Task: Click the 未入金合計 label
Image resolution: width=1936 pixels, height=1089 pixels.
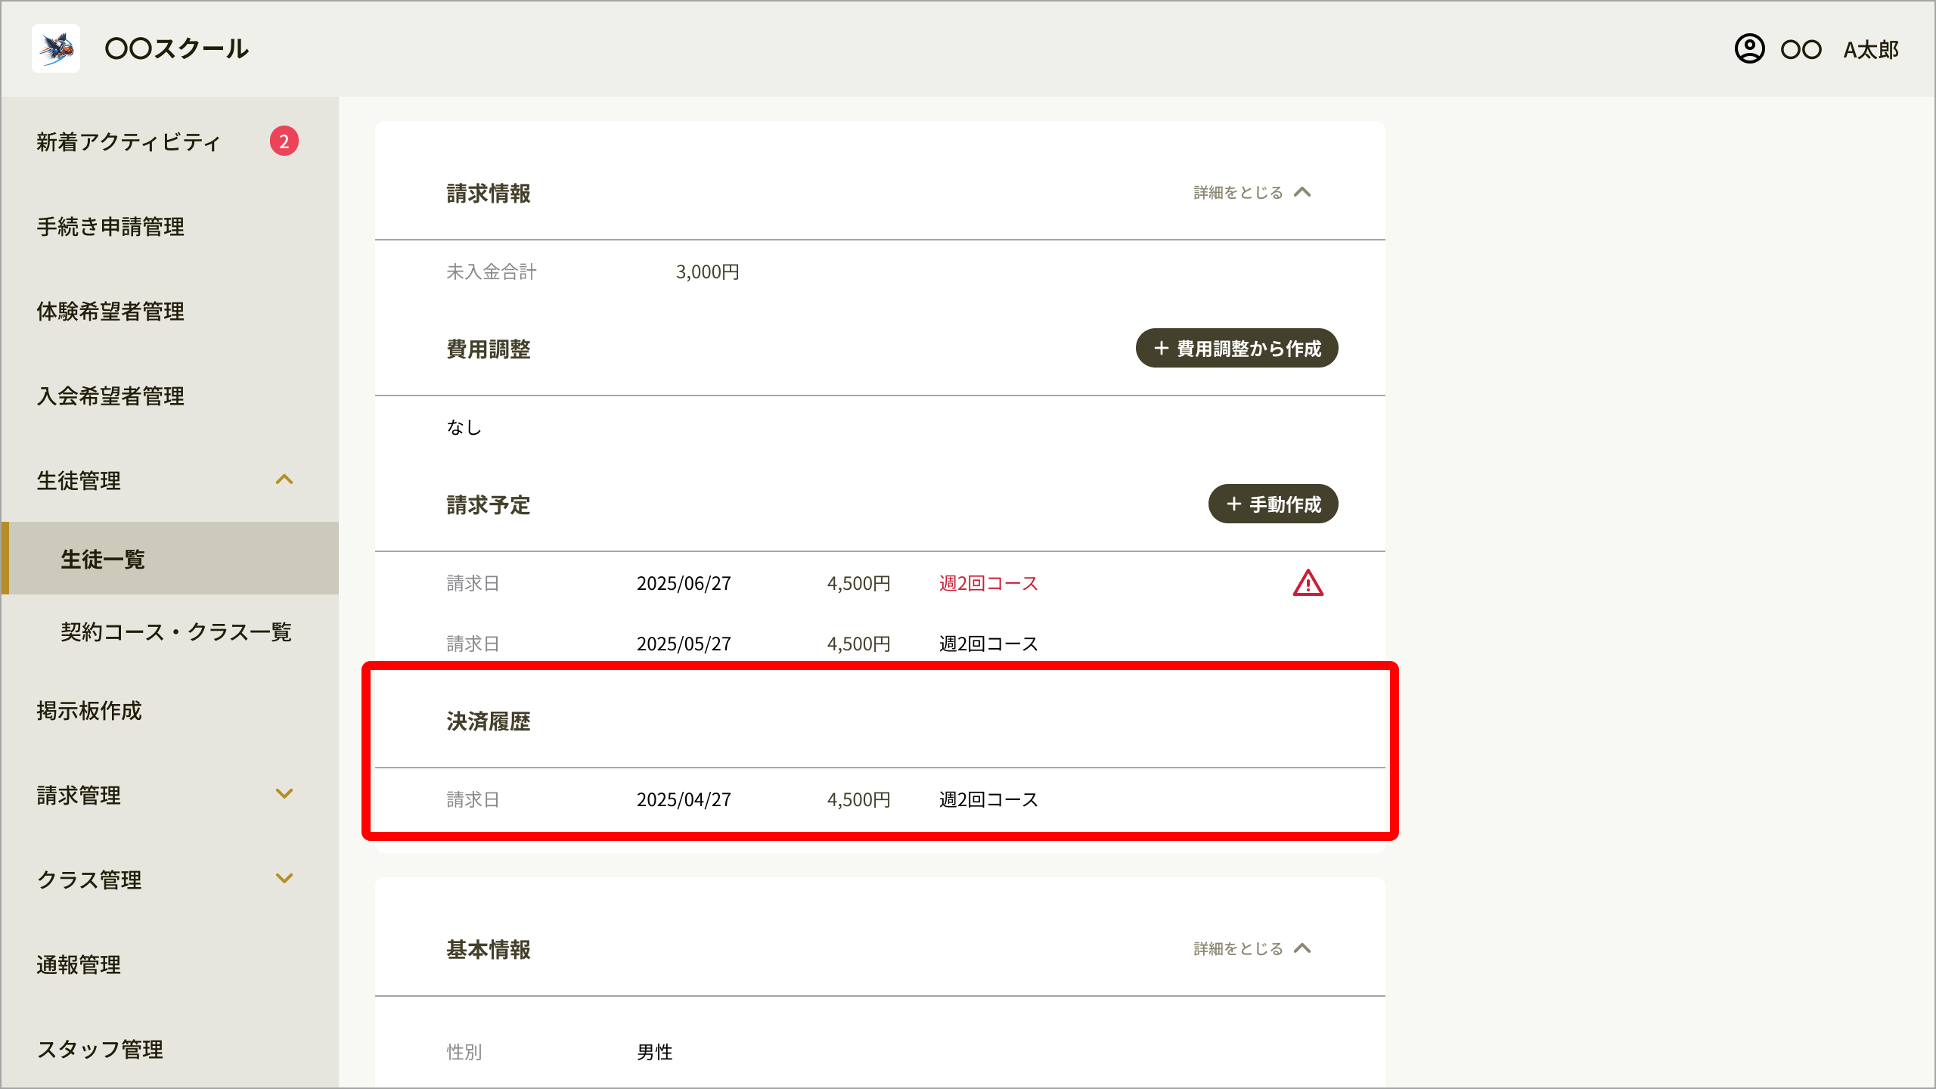Action: 492,272
